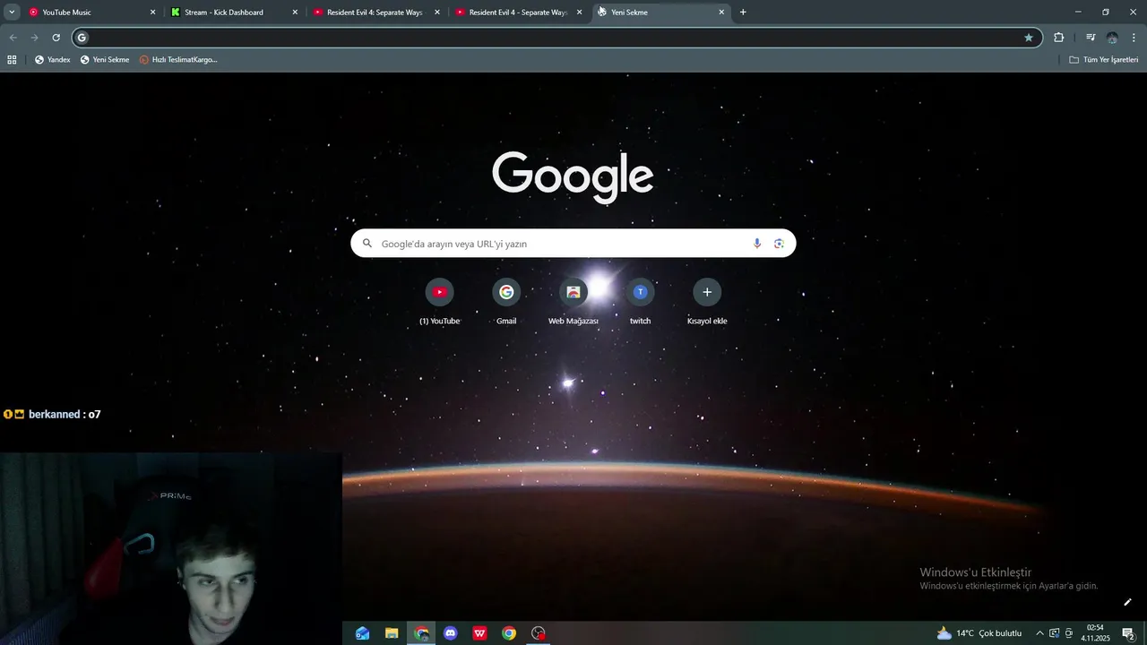Open the media controls icon in toolbar
Viewport: 1147px width, 645px height.
click(1091, 38)
